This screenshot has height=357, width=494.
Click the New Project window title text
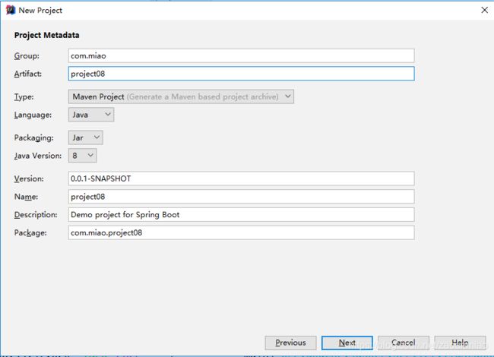(x=40, y=11)
